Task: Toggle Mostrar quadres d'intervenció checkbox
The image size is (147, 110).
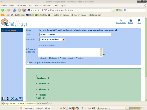Action: click(28, 63)
